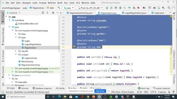The image size is (177, 99).
Task: Click the Select Opened File target icon
Action: point(43,13)
